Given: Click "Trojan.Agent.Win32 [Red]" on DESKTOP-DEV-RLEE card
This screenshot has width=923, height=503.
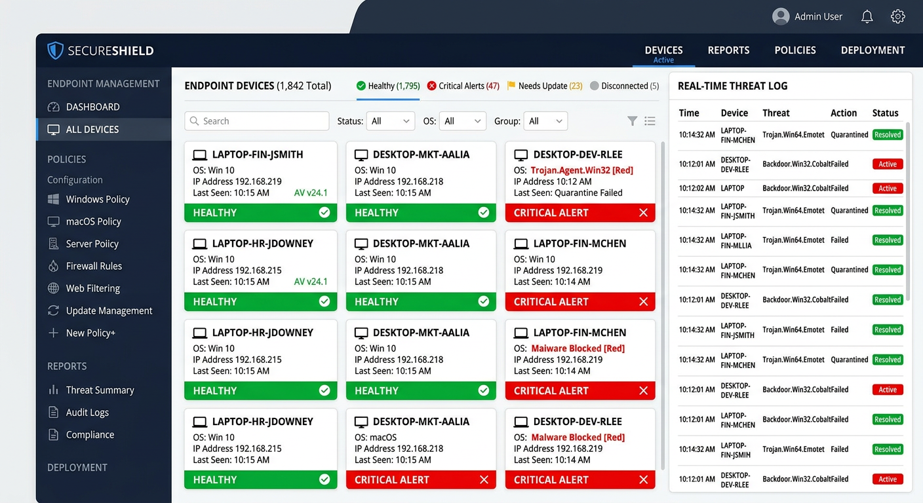Looking at the screenshot, I should [582, 170].
